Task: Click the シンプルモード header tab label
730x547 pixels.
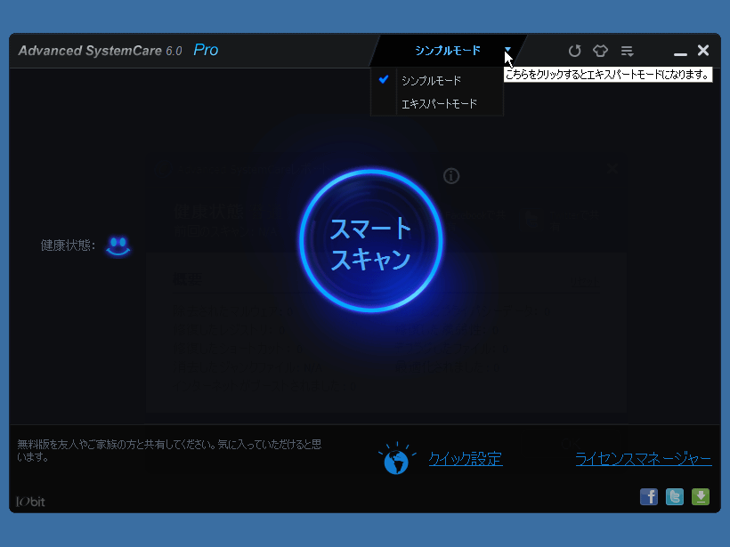Action: tap(448, 50)
